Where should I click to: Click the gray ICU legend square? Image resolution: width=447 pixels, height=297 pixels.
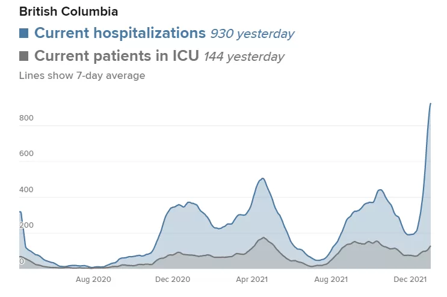[23, 56]
